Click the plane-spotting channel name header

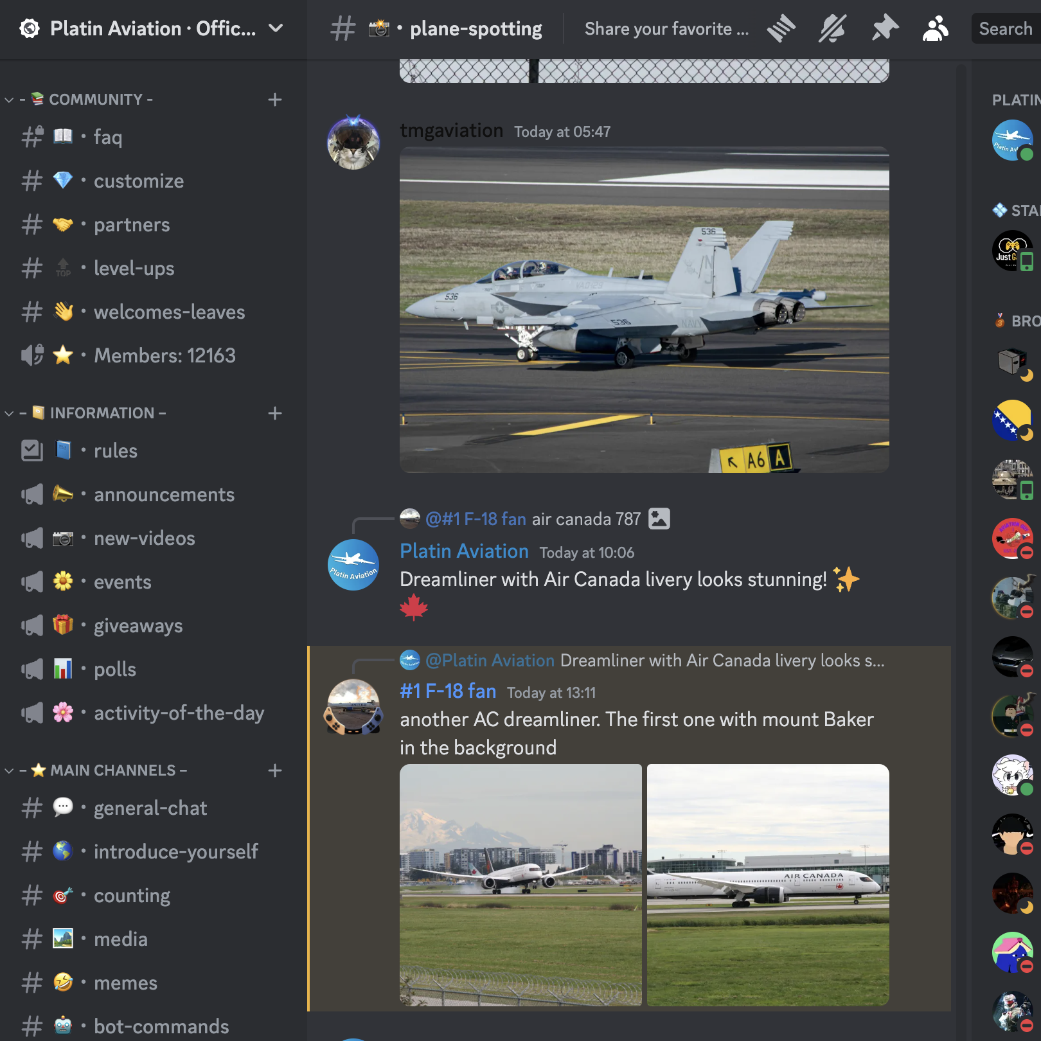(476, 29)
